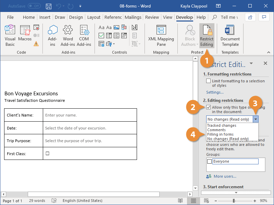Insert a Picture content control
This screenshot has height=205, width=274.
tap(116, 27)
